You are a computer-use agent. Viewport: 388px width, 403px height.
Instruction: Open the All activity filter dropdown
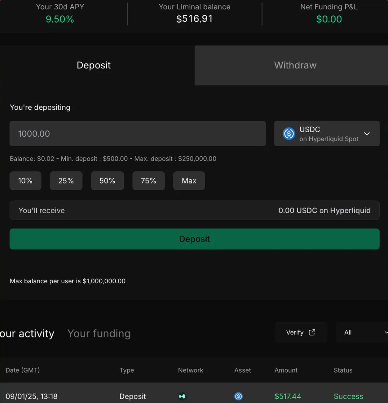[361, 333]
